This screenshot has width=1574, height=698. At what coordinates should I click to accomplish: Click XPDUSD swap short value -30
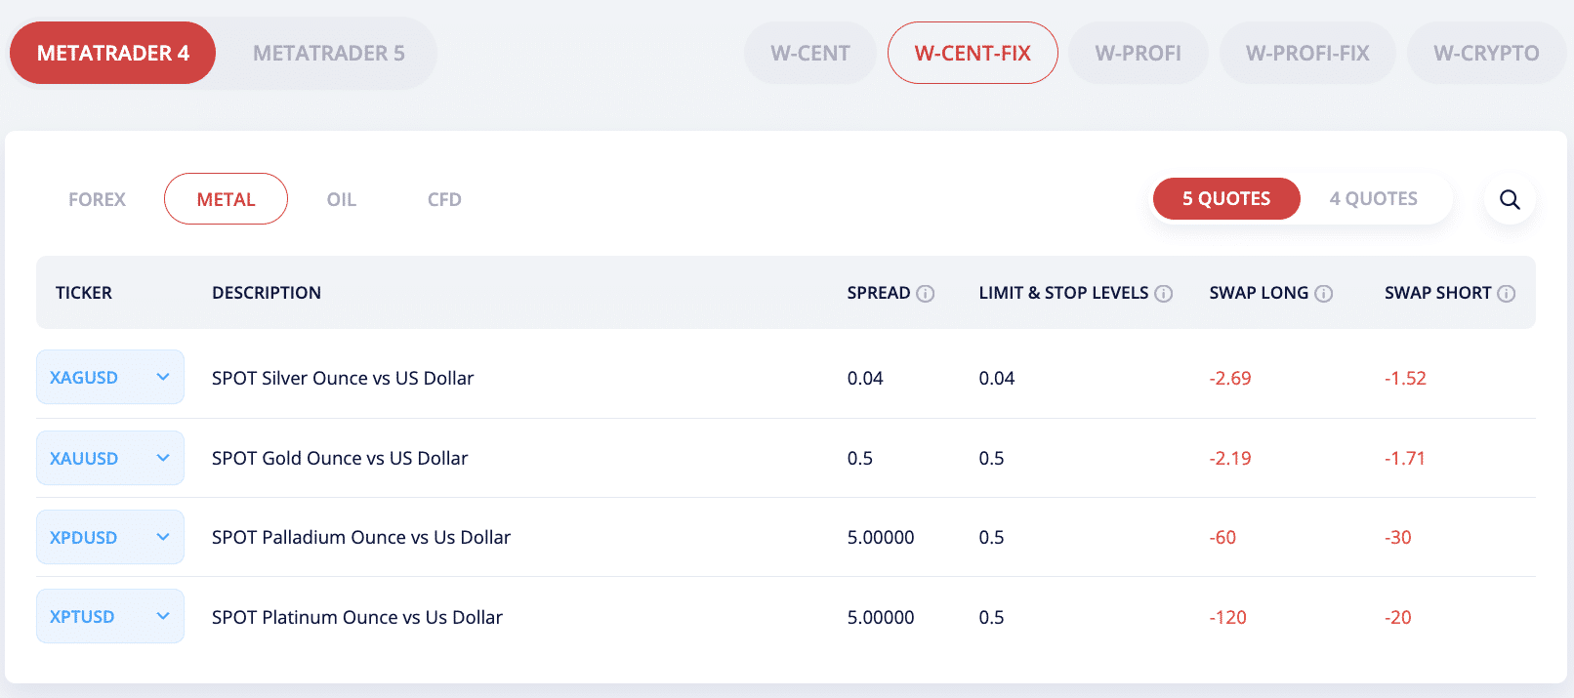1398,537
